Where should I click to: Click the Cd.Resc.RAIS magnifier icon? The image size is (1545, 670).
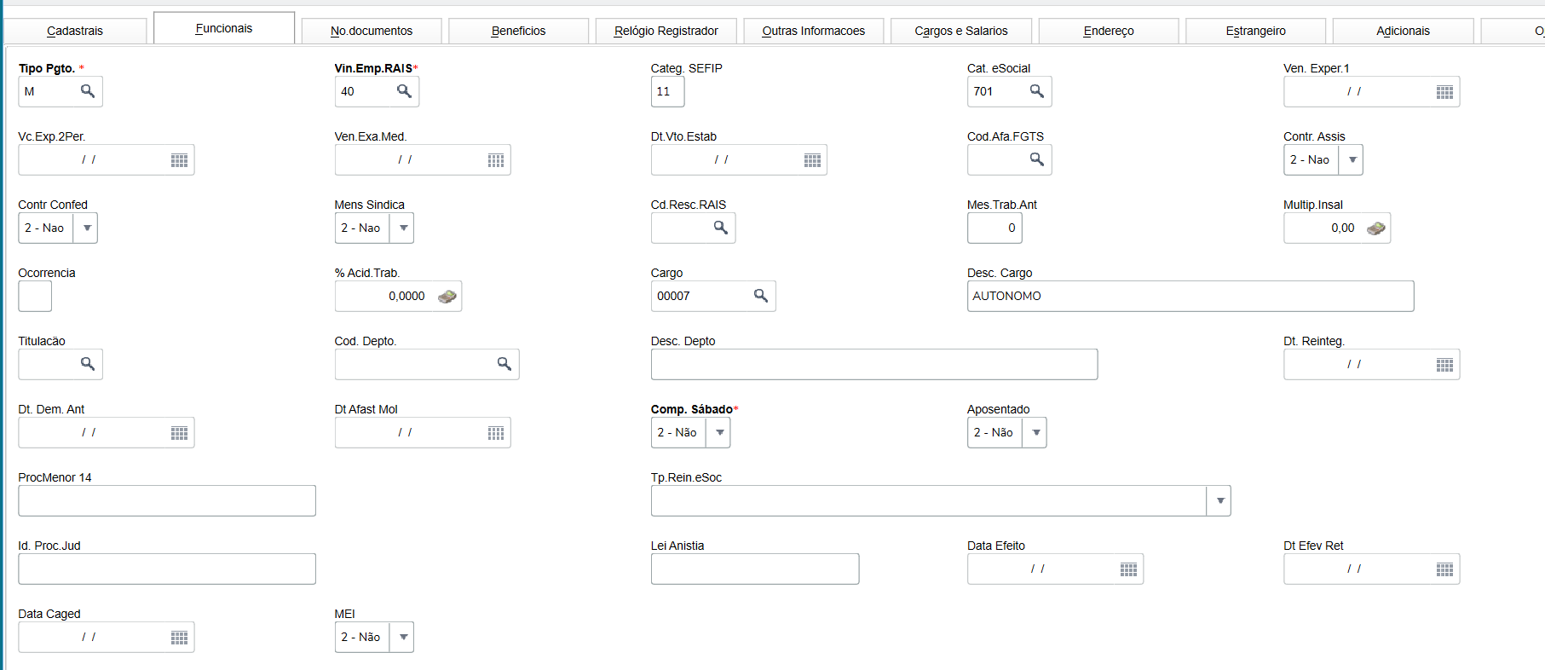[x=720, y=228]
